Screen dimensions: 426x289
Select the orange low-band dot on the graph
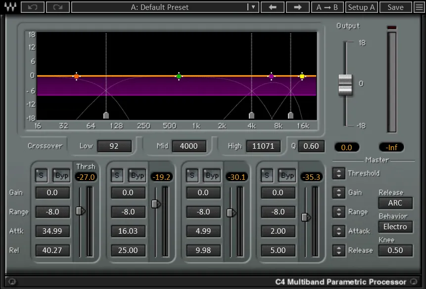point(77,76)
